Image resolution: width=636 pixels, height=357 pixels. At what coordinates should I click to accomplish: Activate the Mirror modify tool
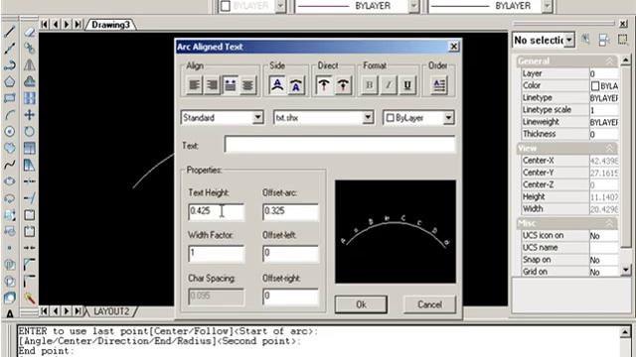tap(29, 65)
